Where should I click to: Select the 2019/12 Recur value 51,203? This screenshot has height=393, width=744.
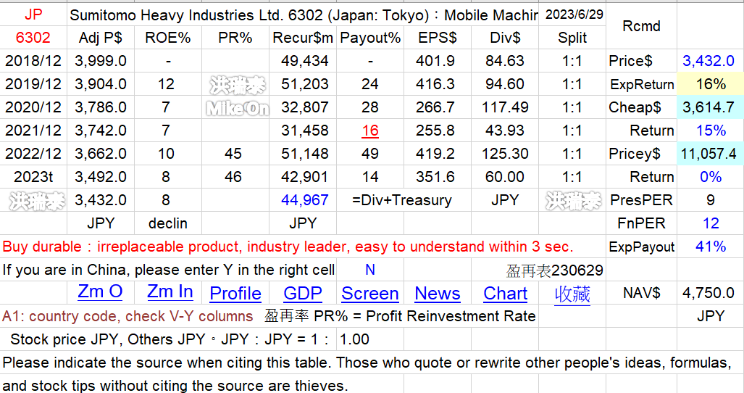(x=304, y=84)
